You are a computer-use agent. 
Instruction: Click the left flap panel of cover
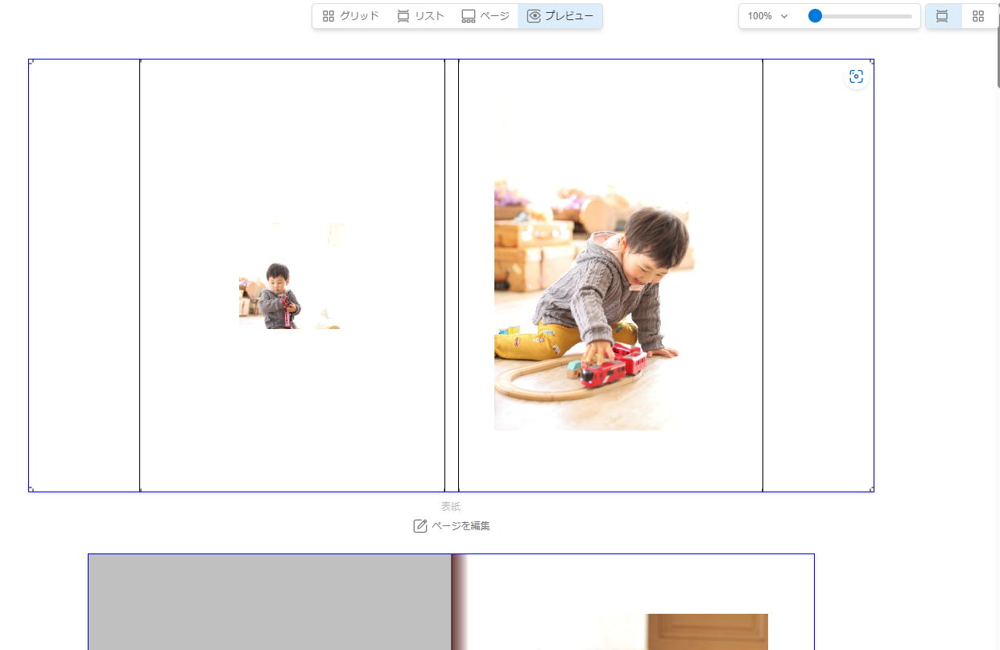pos(84,275)
